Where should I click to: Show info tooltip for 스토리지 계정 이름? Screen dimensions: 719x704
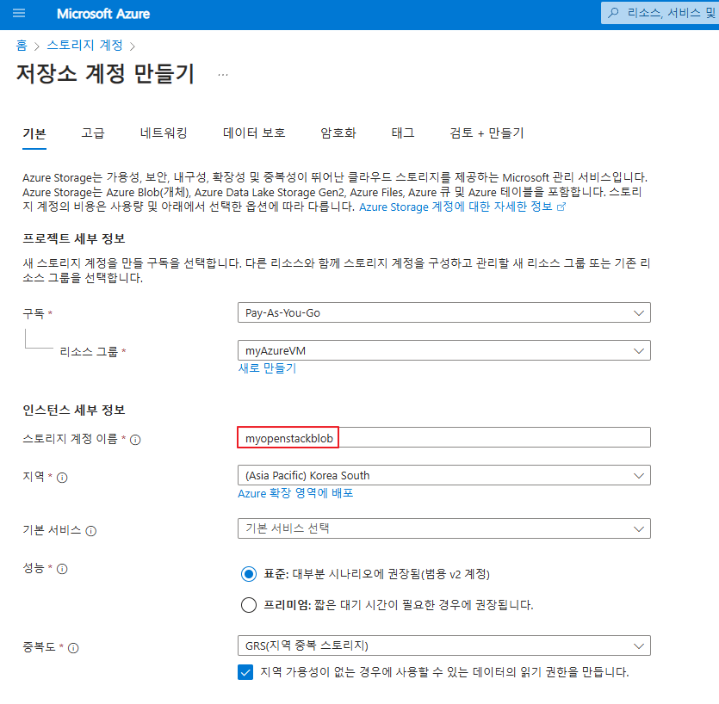(x=135, y=440)
